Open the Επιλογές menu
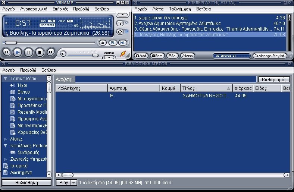The width and height of the screenshot is (294, 192). [x=60, y=9]
